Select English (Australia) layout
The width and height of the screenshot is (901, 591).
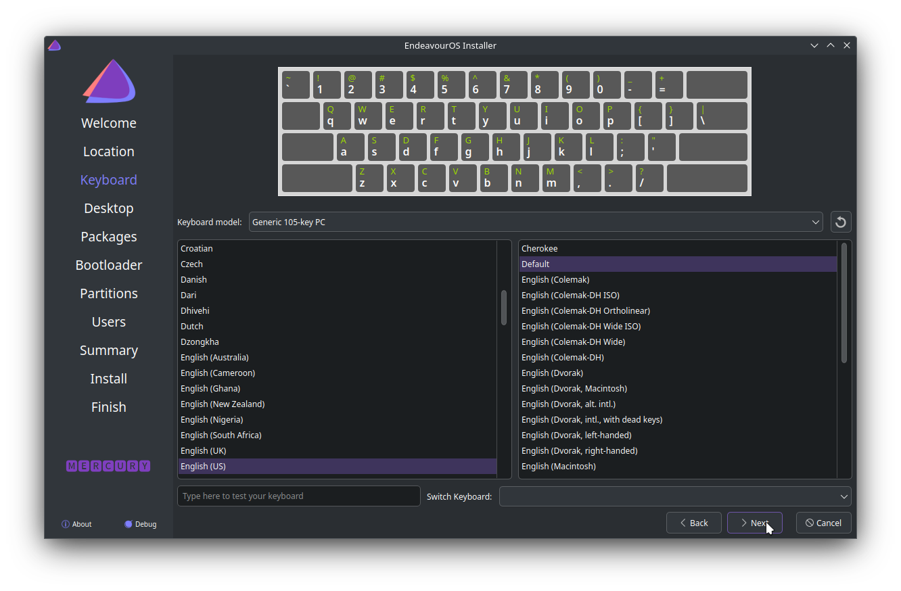point(337,357)
